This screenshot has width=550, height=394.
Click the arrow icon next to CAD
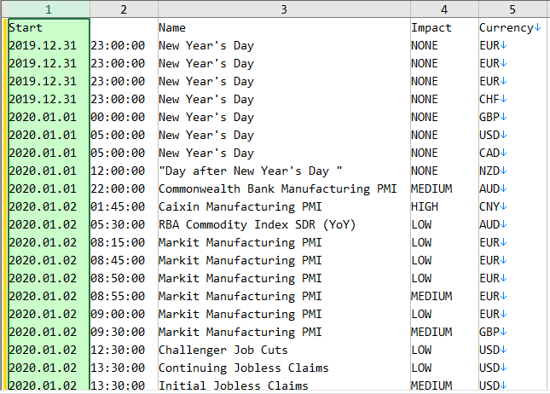click(503, 153)
